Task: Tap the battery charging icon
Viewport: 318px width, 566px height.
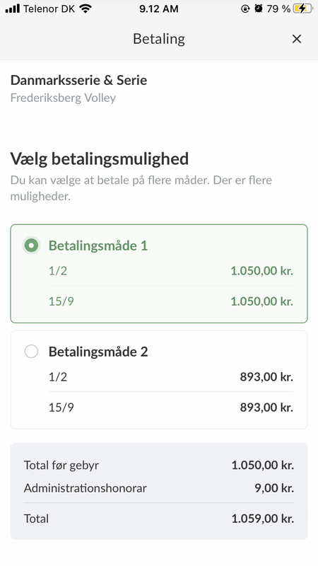Action: coord(303,8)
